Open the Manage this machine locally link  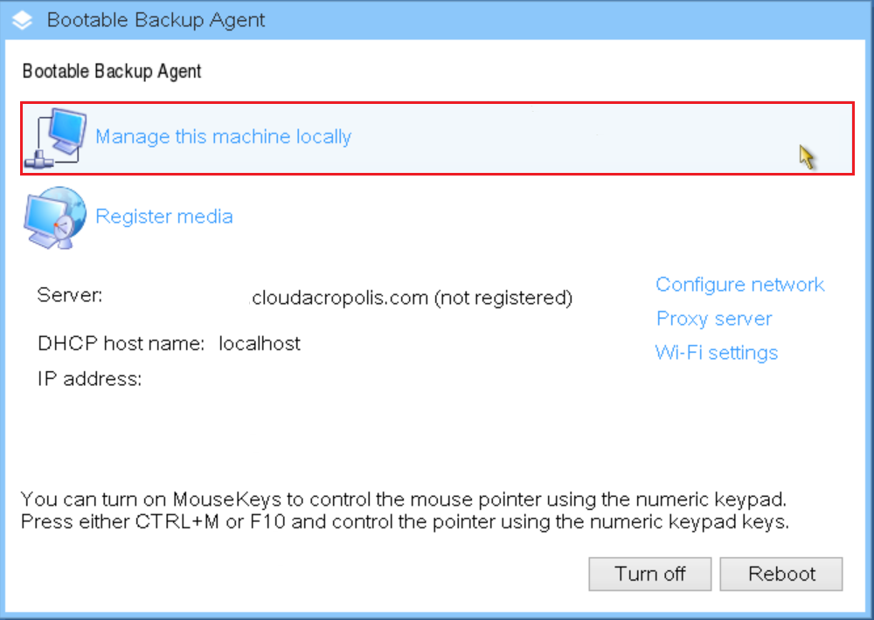point(223,136)
